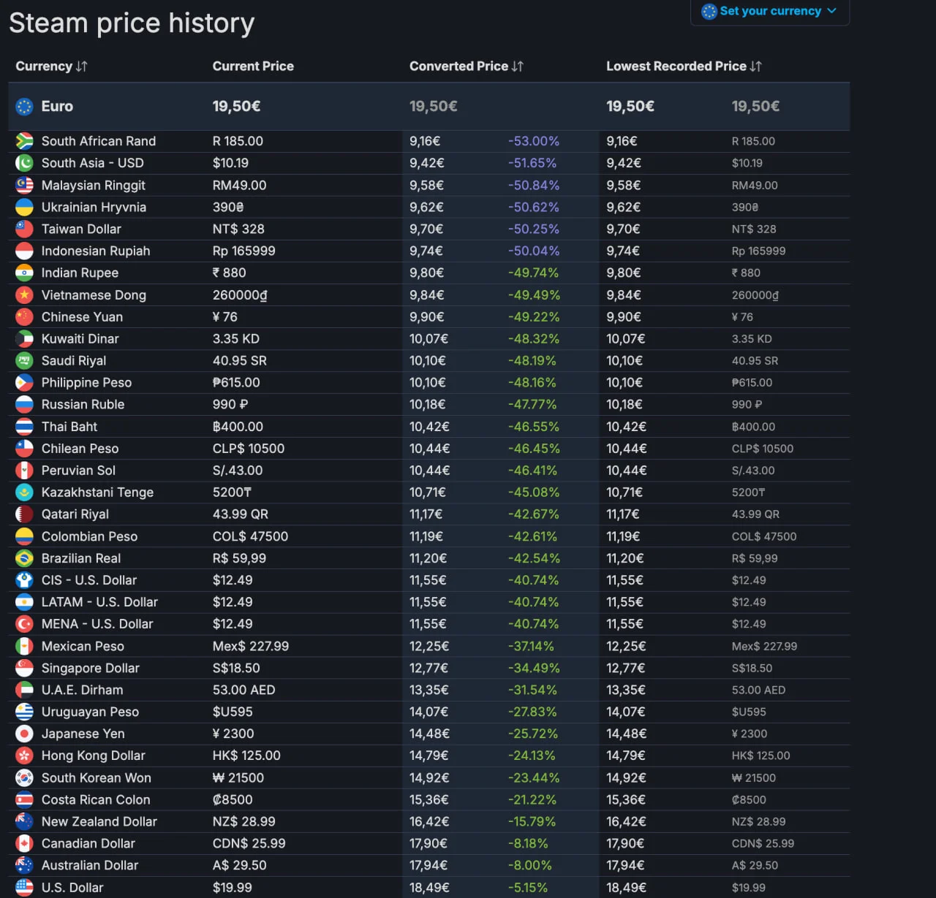Screen dimensions: 936x898
Task: Click the Current Price column header
Action: pyautogui.click(x=253, y=66)
